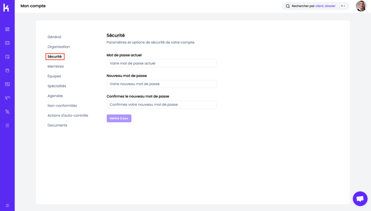
Task: Click the Mettre à jour button
Action: (x=119, y=119)
